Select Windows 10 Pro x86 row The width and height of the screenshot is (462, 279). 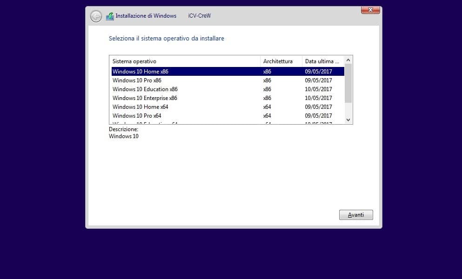point(228,80)
